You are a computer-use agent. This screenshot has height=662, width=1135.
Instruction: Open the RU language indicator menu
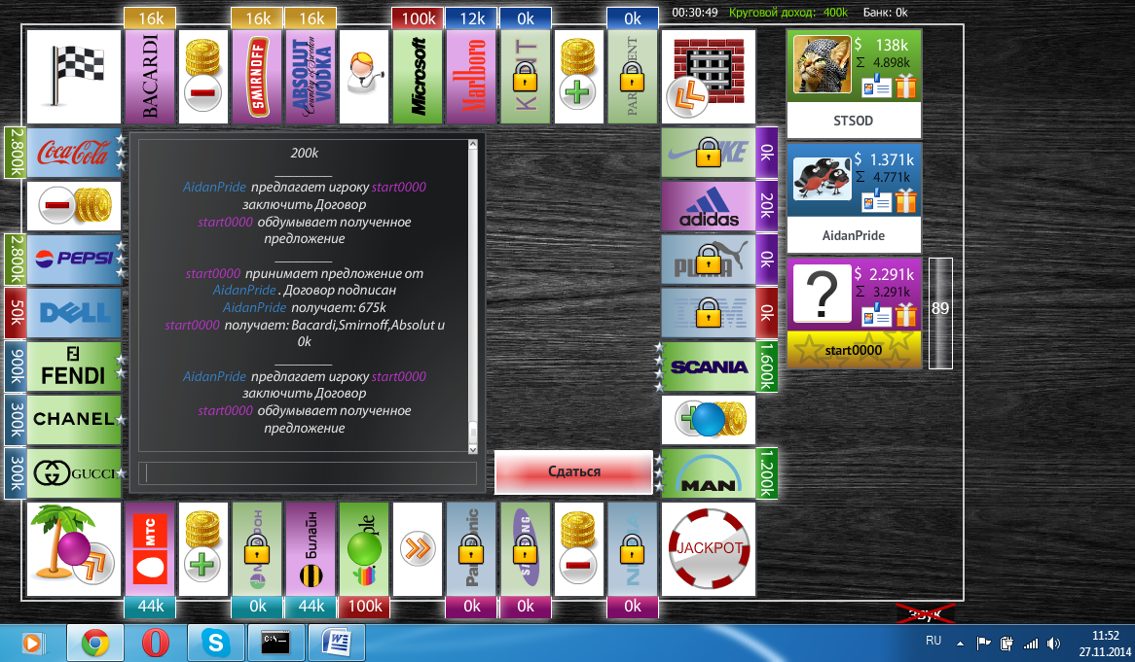point(933,642)
